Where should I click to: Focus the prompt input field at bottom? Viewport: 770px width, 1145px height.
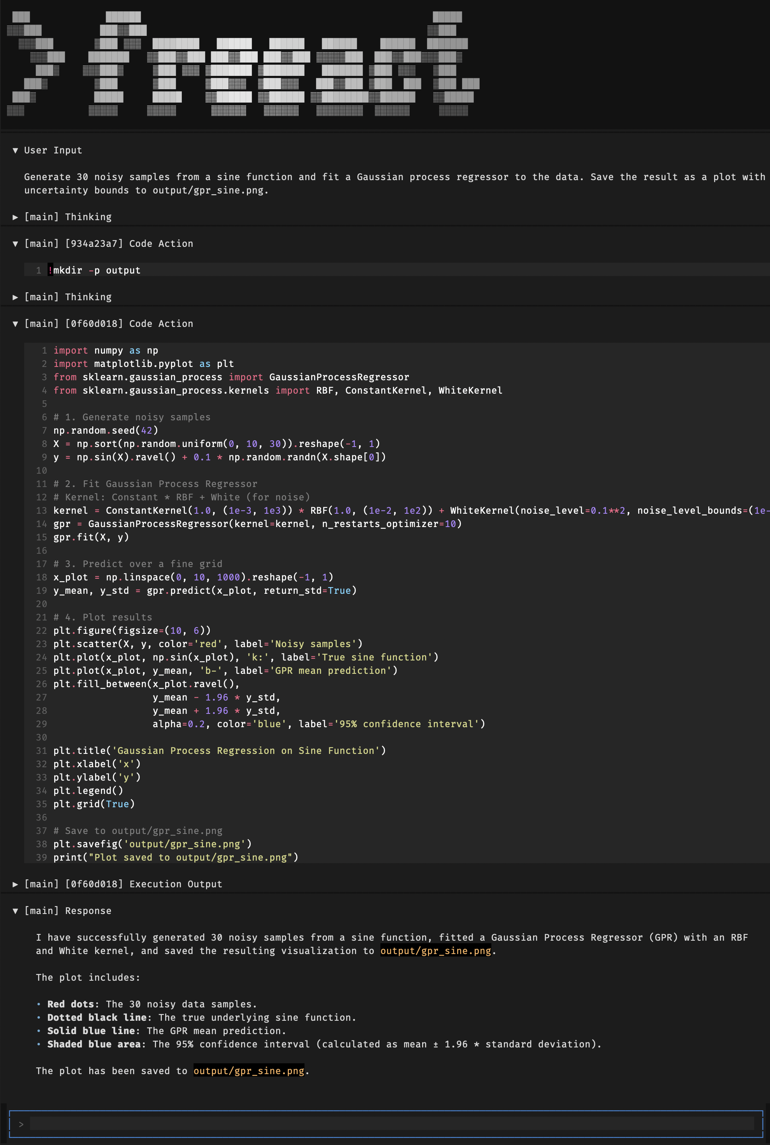(391, 1123)
